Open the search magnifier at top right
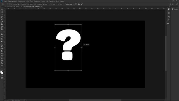179x101 pixels. [x=170, y=4]
